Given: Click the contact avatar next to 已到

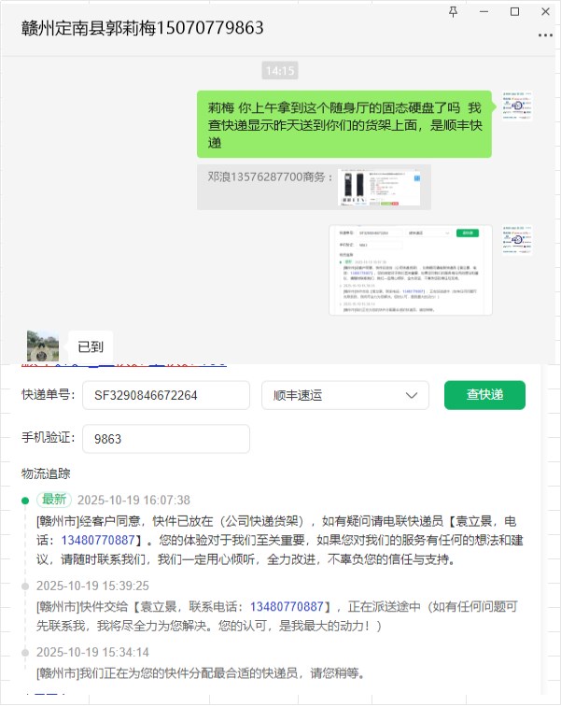Looking at the screenshot, I should tap(43, 346).
